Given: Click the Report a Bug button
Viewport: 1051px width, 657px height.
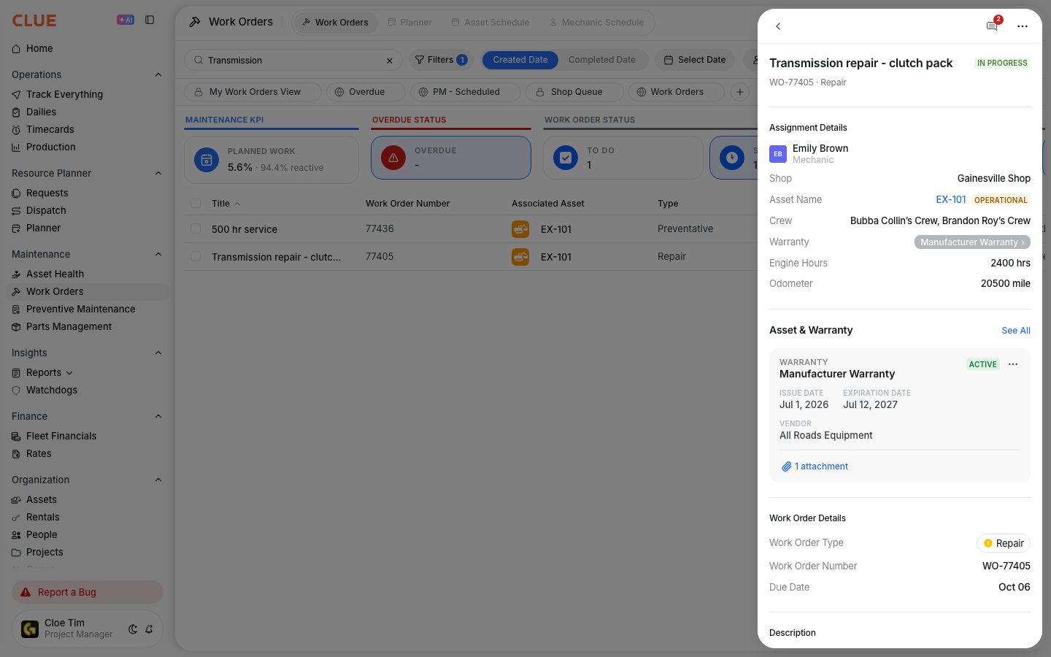Looking at the screenshot, I should tap(88, 592).
